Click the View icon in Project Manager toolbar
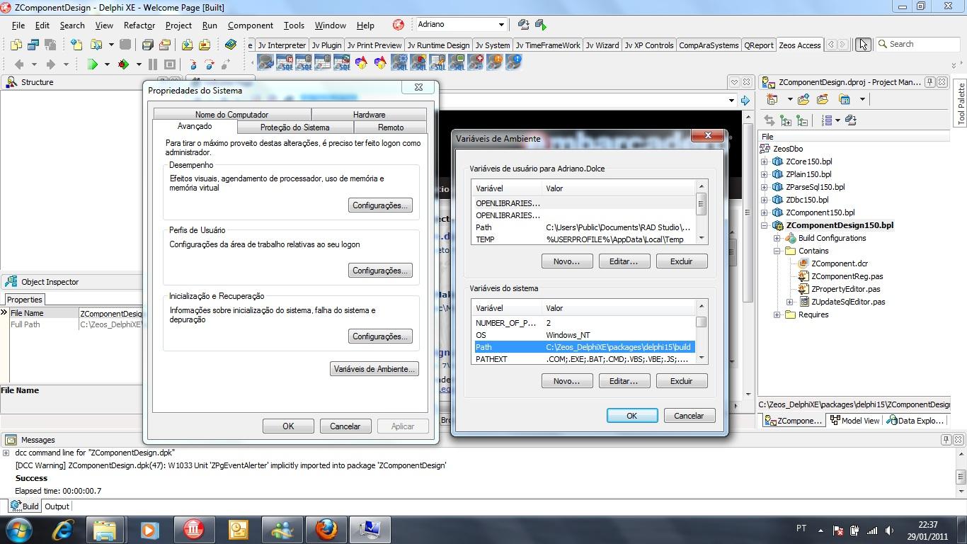 (x=845, y=99)
